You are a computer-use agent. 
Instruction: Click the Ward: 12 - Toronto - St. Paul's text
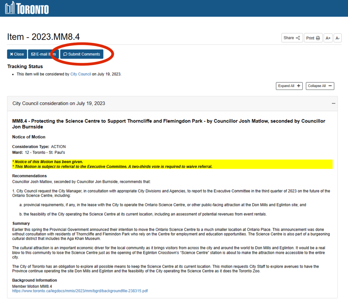click(39, 152)
